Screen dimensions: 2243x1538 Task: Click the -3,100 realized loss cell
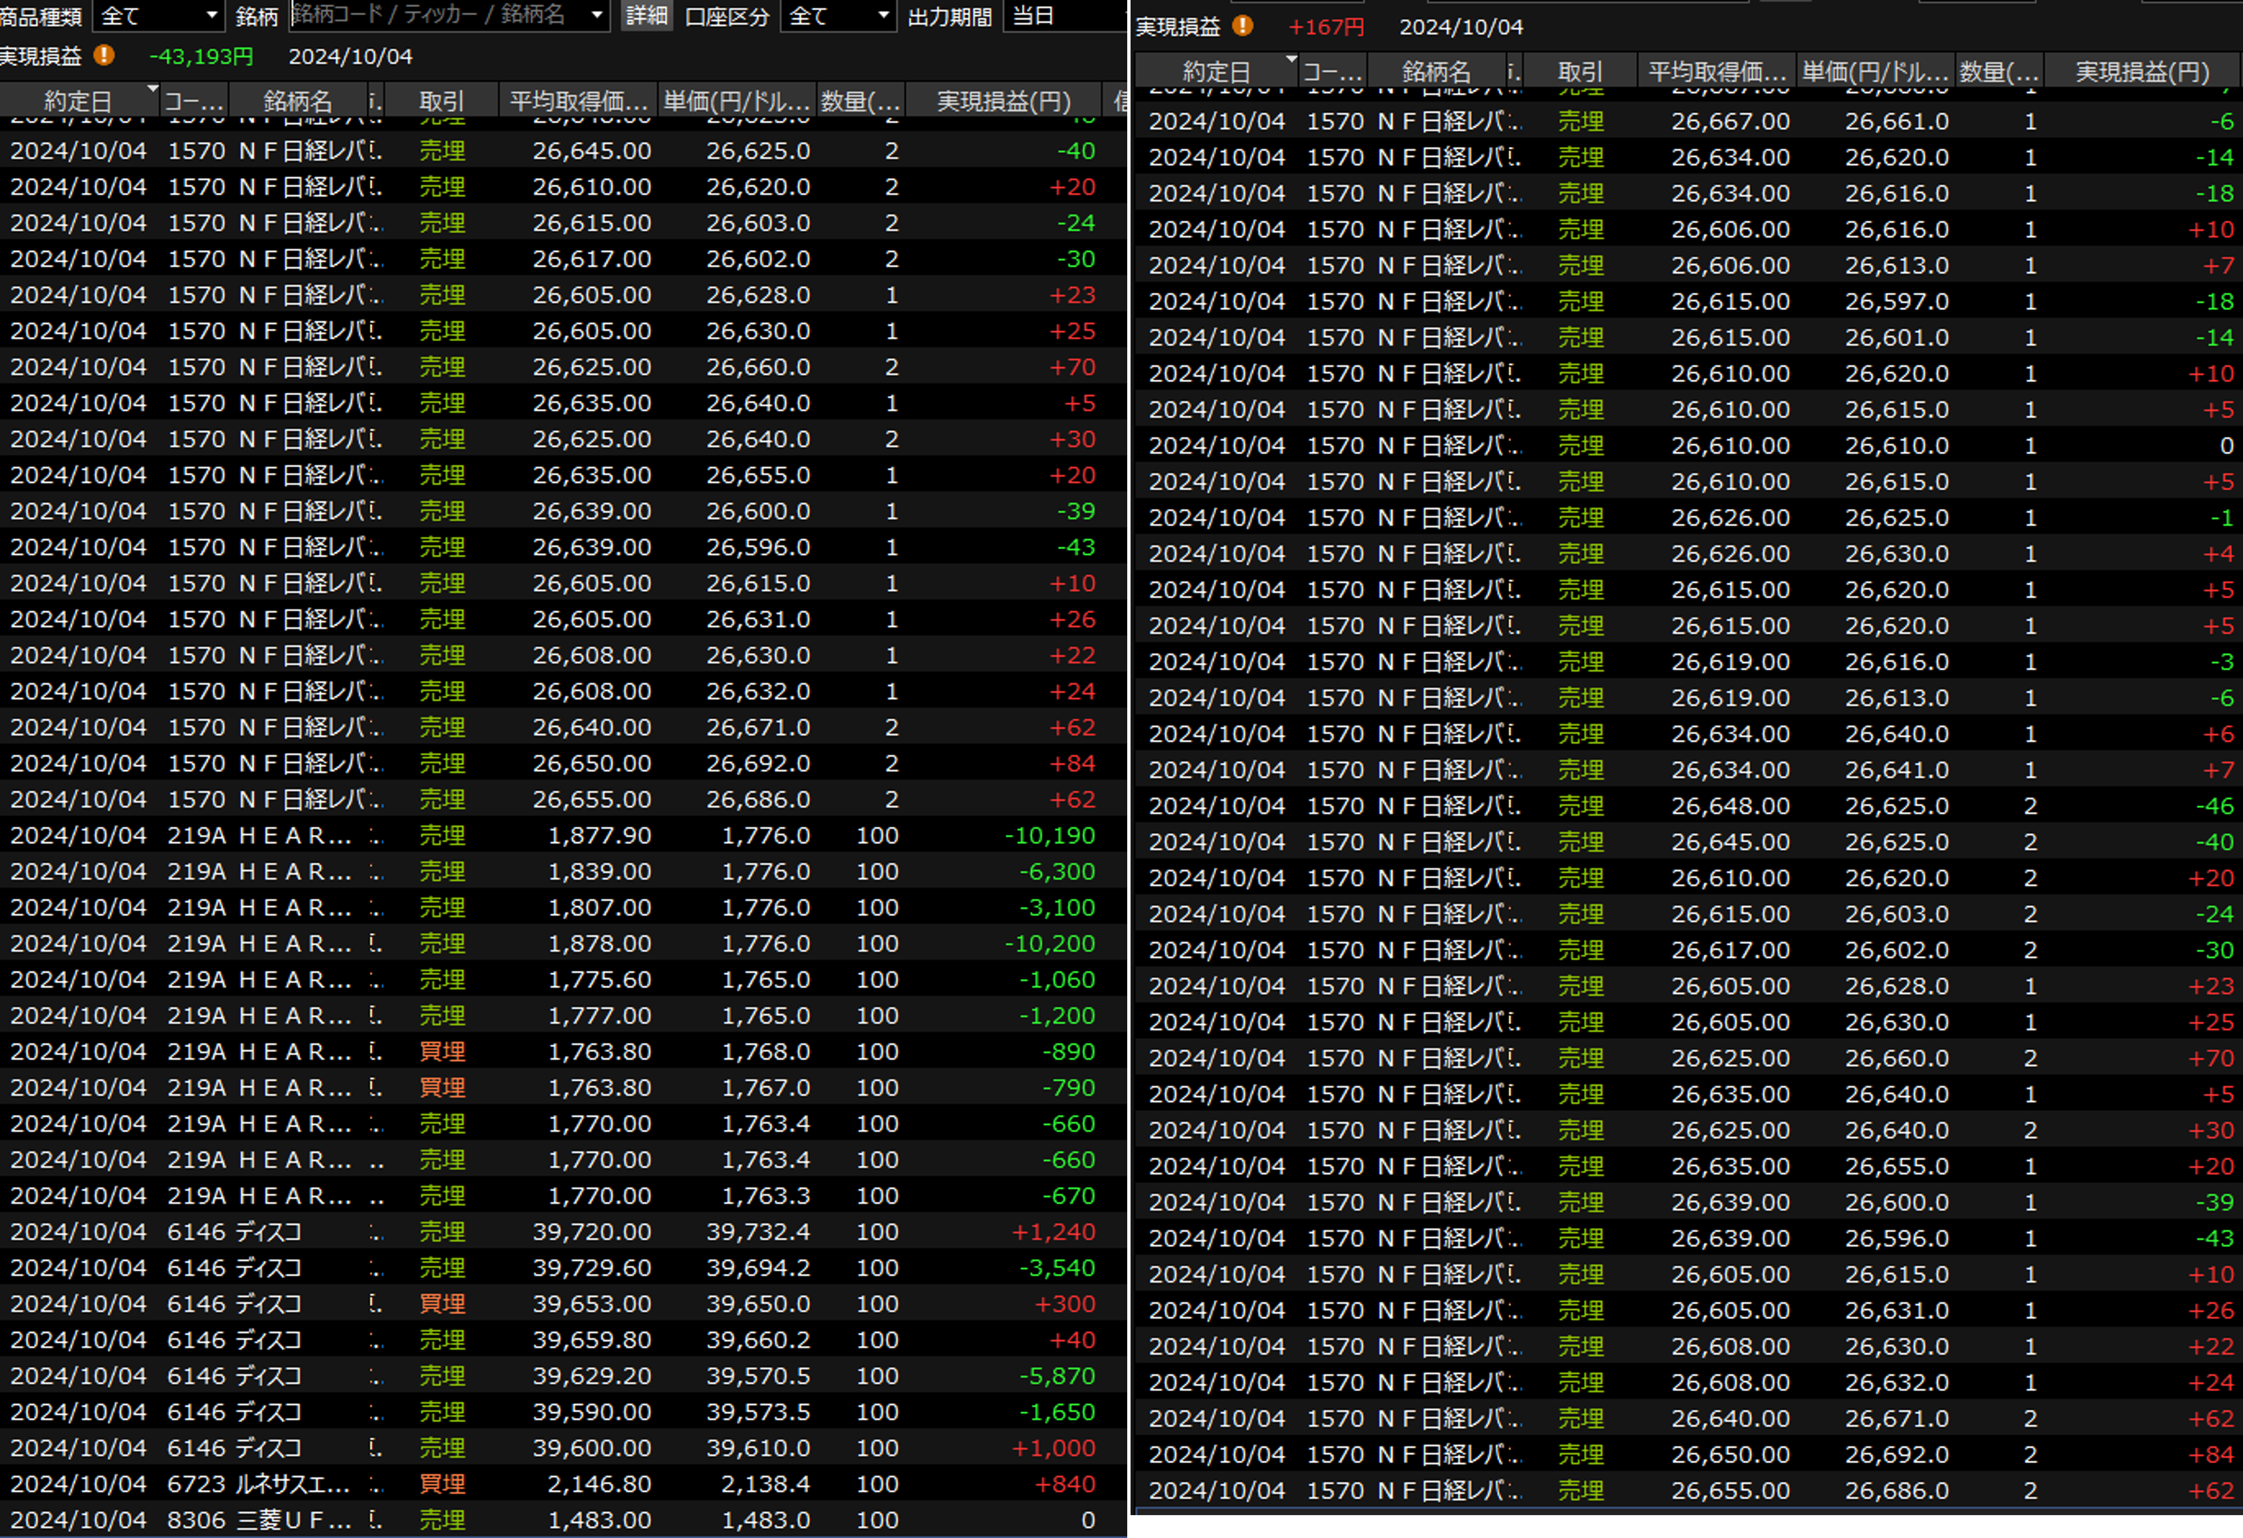pos(1057,907)
